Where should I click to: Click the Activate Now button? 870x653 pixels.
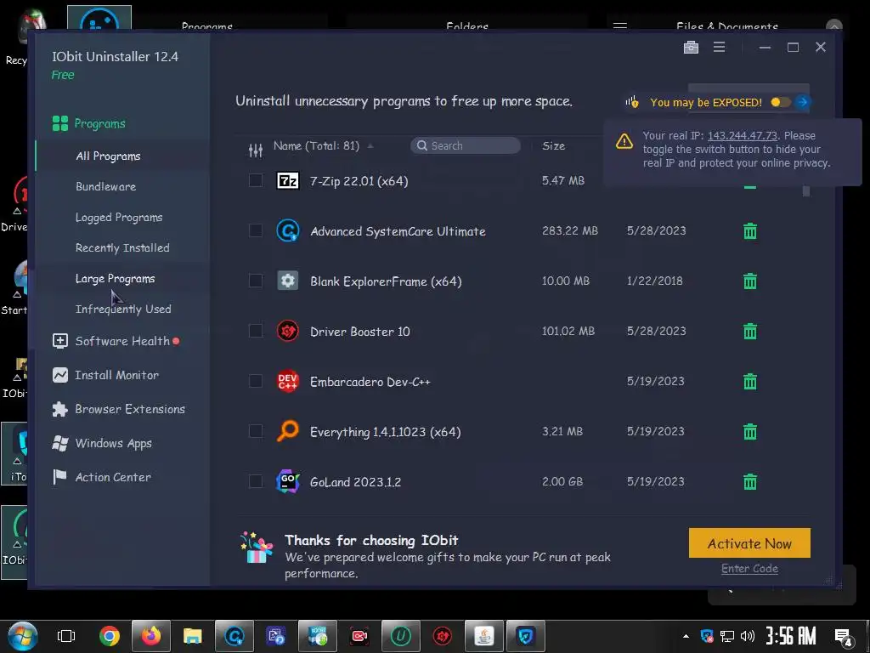tap(749, 543)
